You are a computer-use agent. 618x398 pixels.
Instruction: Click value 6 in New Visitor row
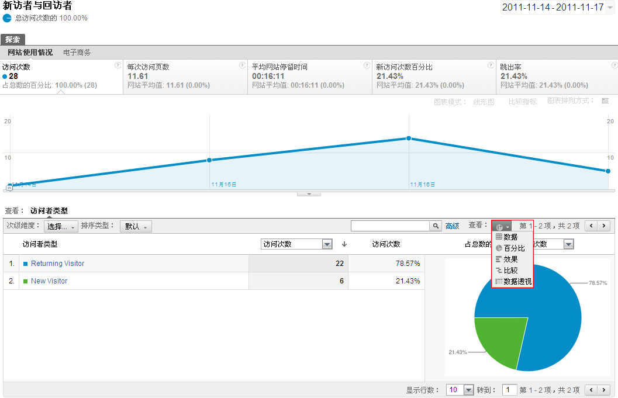click(341, 281)
